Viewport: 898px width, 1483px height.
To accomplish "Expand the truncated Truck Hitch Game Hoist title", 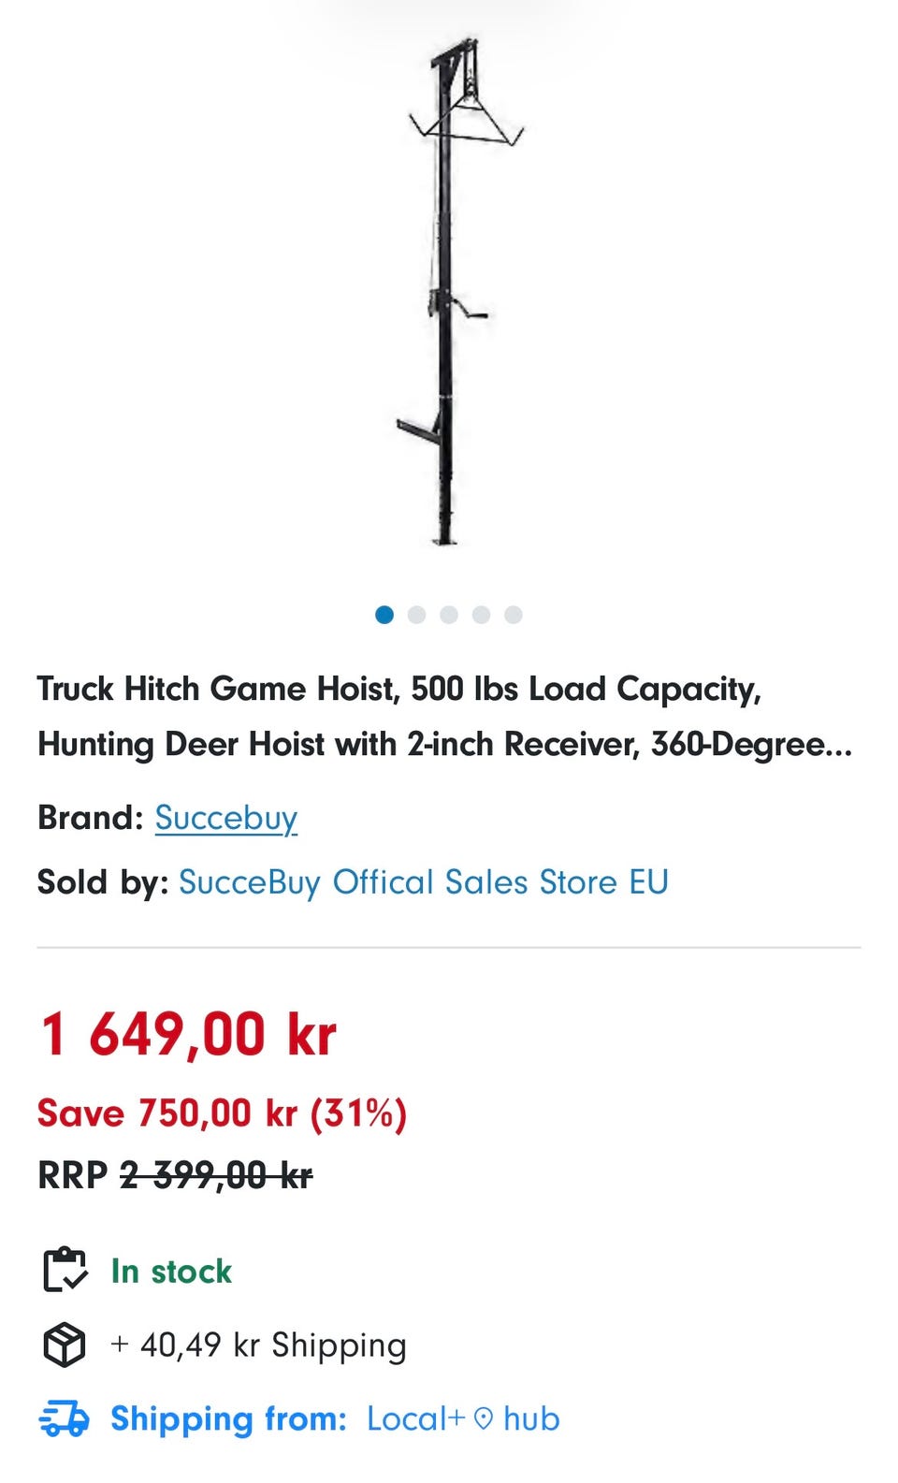I will click(444, 717).
